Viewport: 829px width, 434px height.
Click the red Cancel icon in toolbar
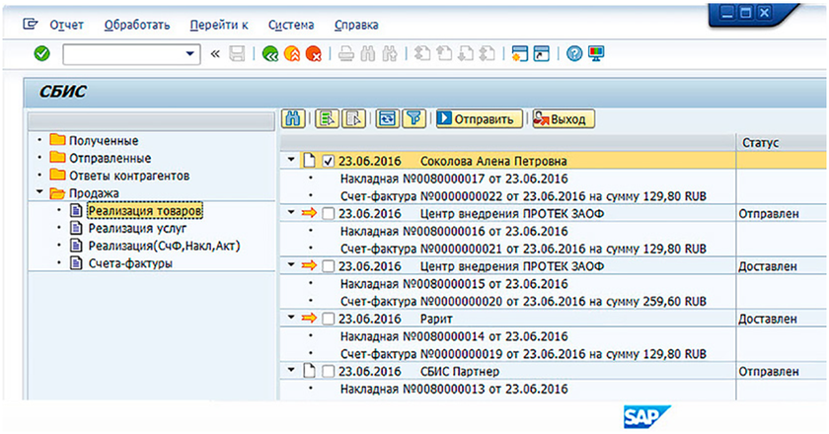[x=313, y=54]
